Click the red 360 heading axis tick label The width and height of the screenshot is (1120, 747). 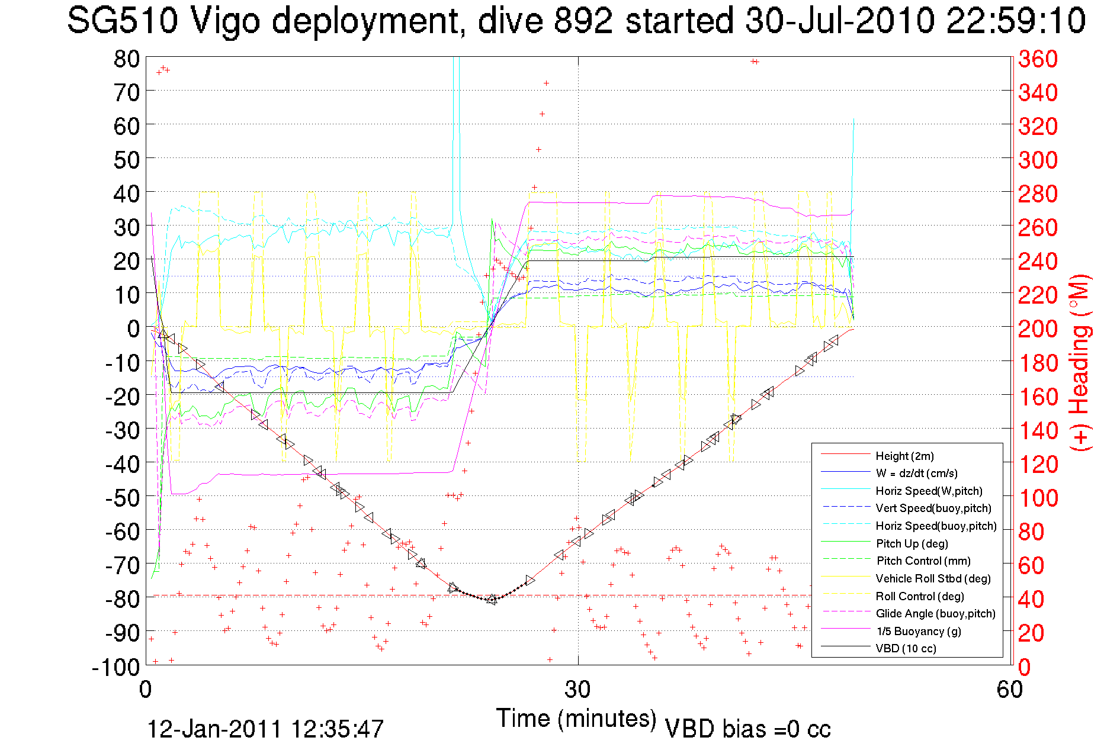1038,59
